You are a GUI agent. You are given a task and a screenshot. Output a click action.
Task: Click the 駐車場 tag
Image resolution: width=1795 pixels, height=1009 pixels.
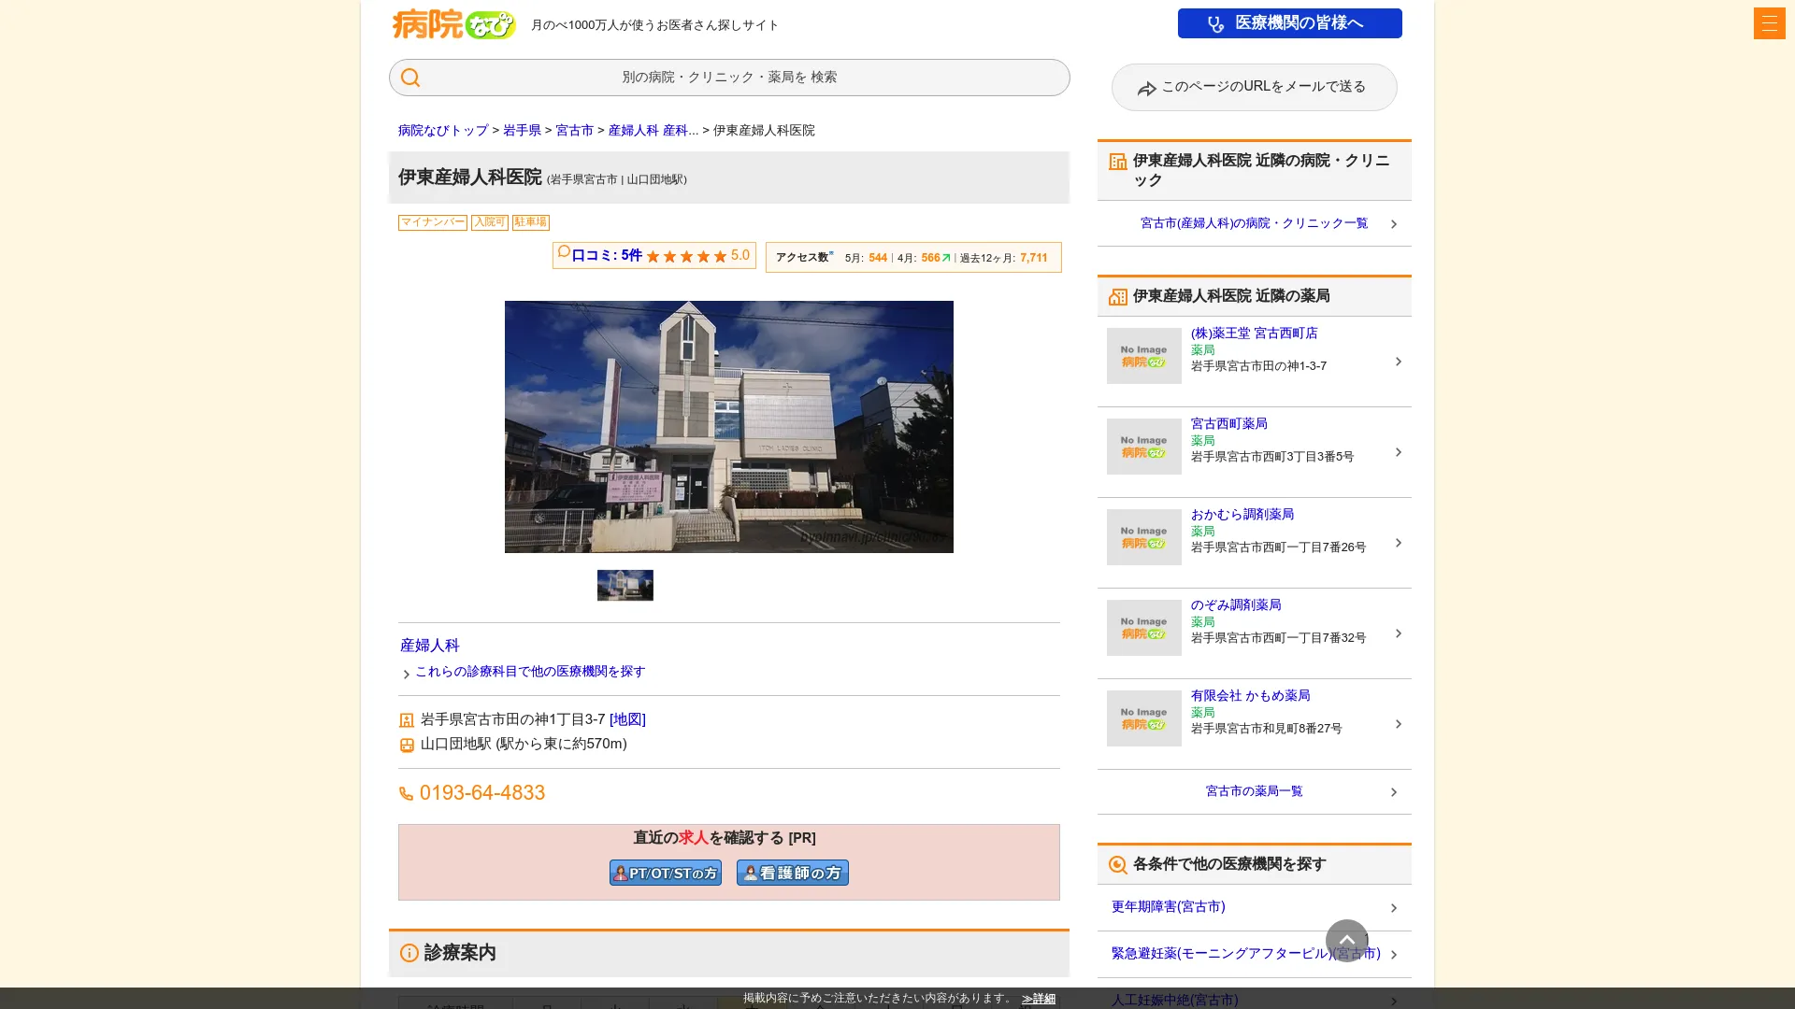pyautogui.click(x=530, y=222)
